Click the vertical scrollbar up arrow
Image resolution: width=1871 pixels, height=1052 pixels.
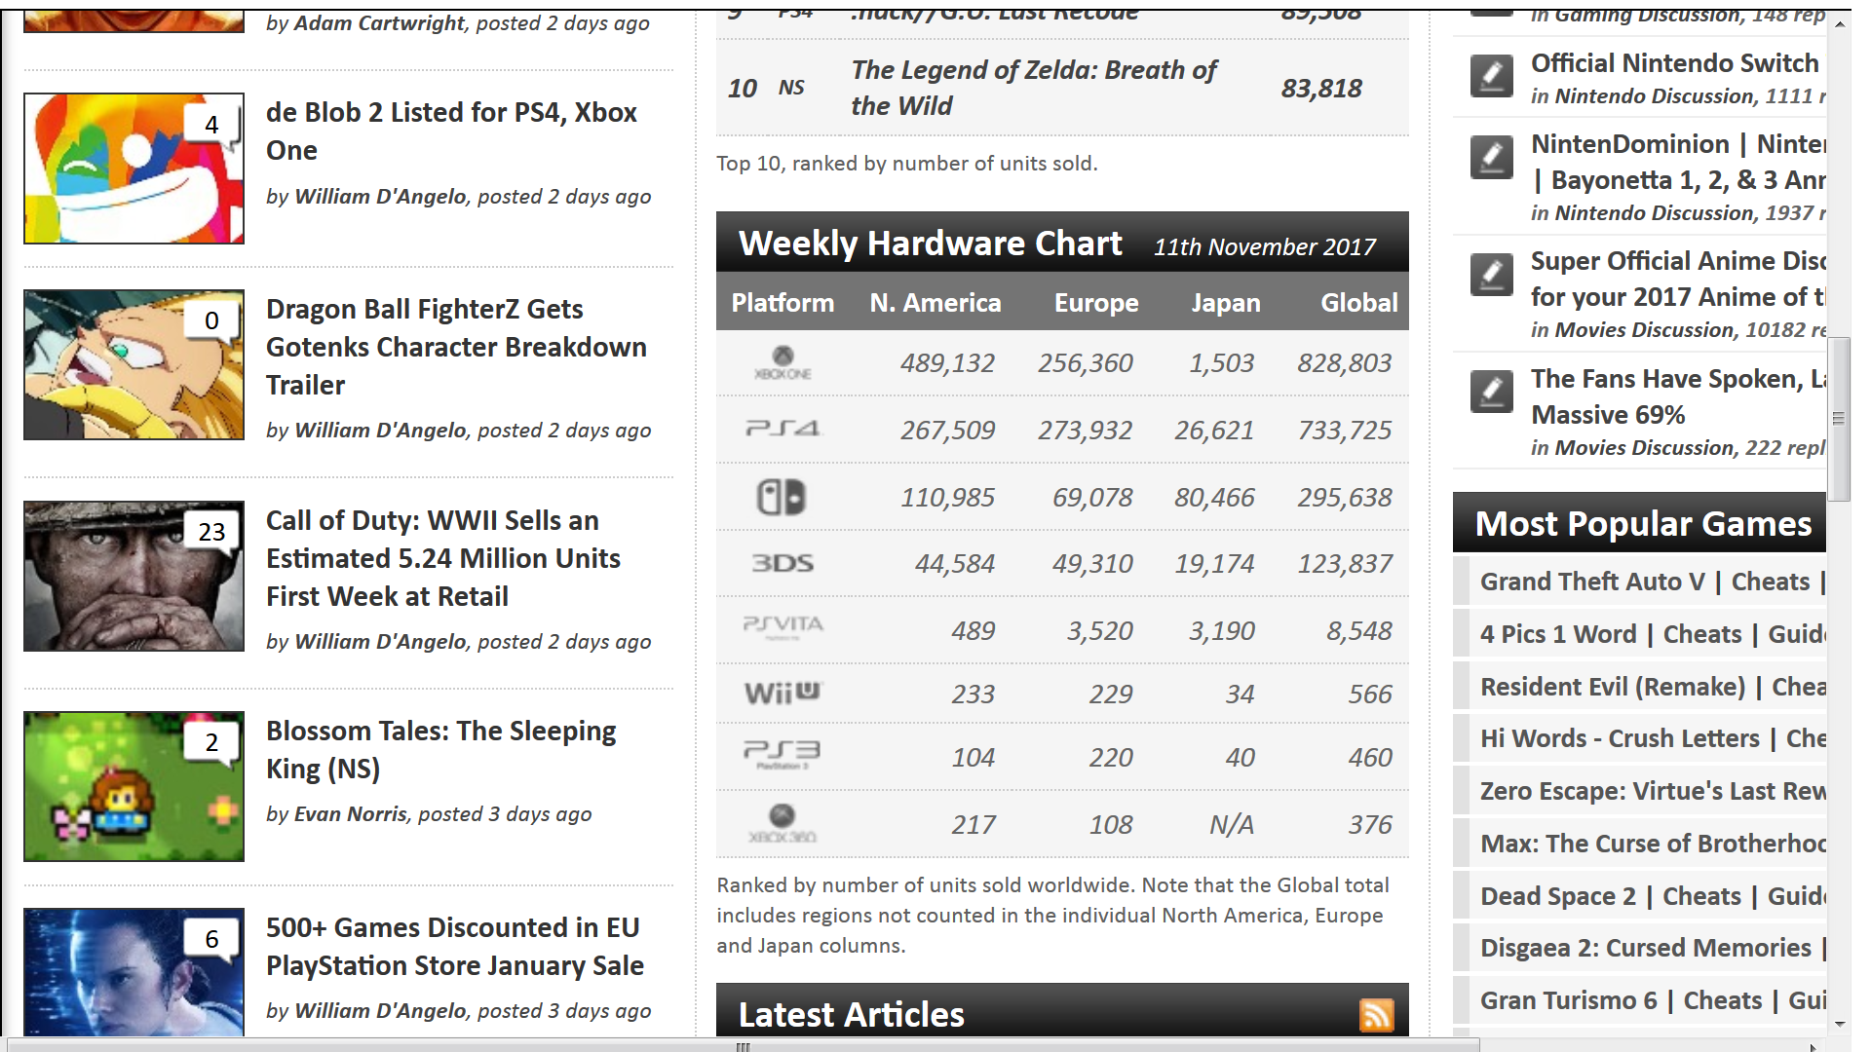coord(1839,23)
